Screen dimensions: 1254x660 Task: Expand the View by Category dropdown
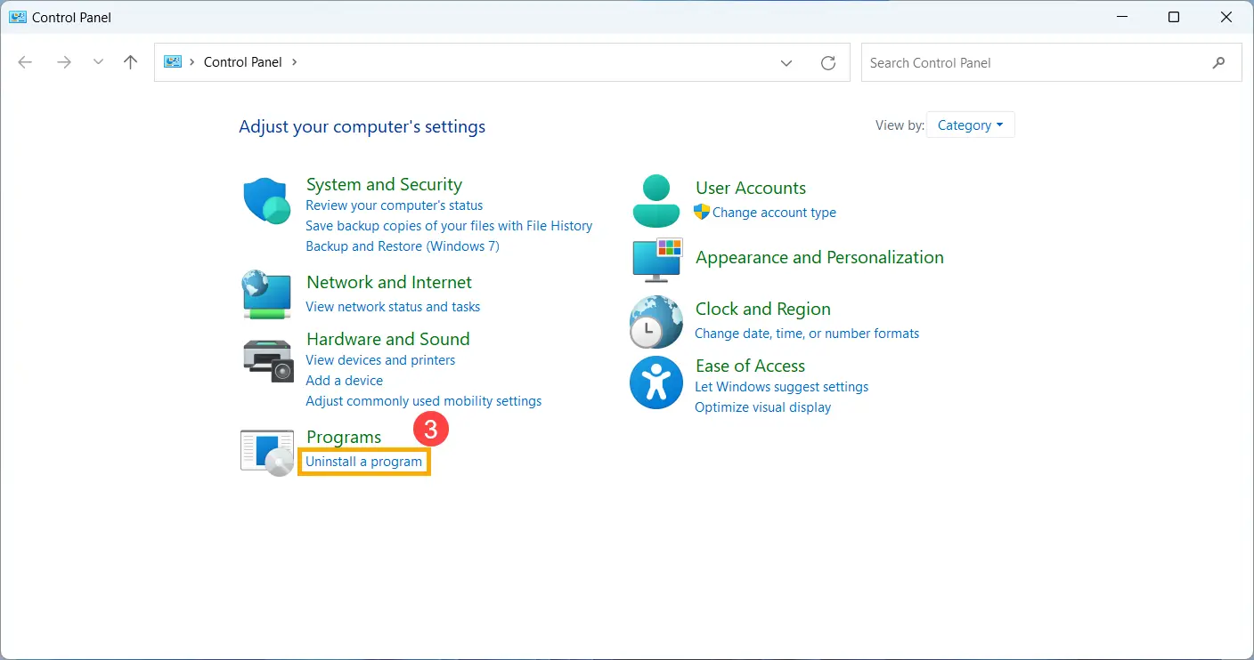point(970,125)
